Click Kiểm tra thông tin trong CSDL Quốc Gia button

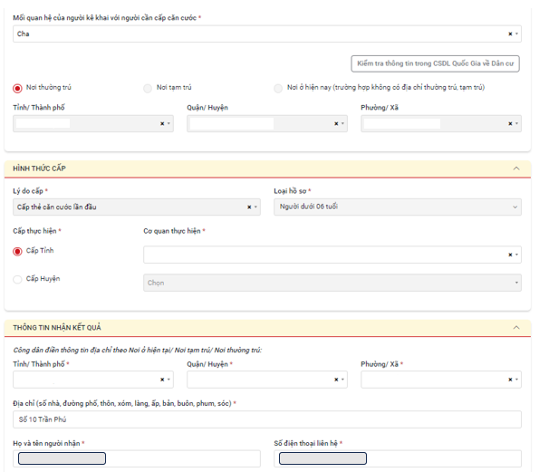[x=435, y=63]
